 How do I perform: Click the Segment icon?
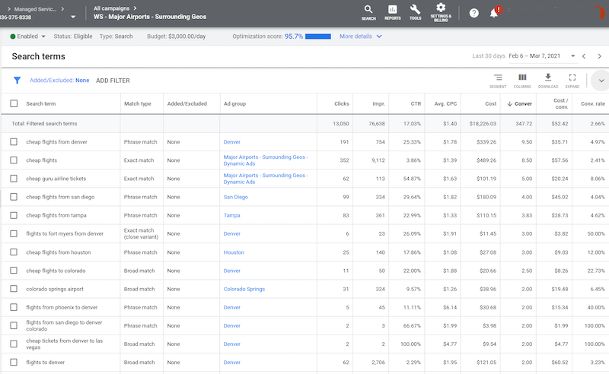(498, 80)
